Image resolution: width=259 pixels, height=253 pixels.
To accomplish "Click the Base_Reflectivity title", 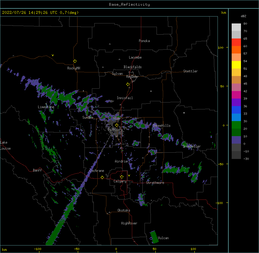I will (129, 5).
